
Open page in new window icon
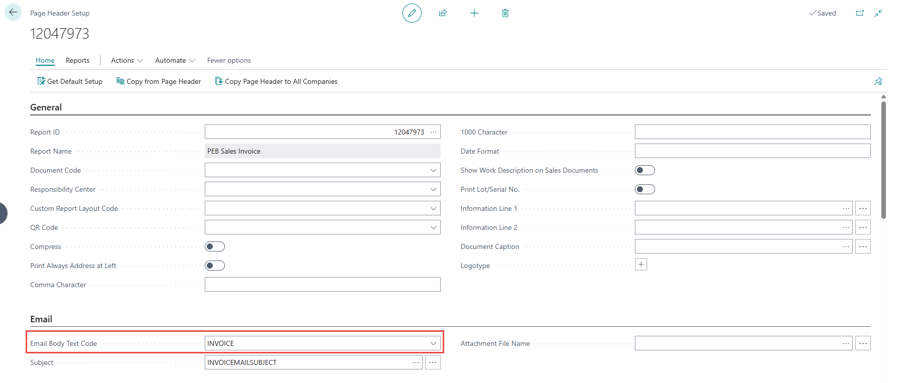point(860,13)
